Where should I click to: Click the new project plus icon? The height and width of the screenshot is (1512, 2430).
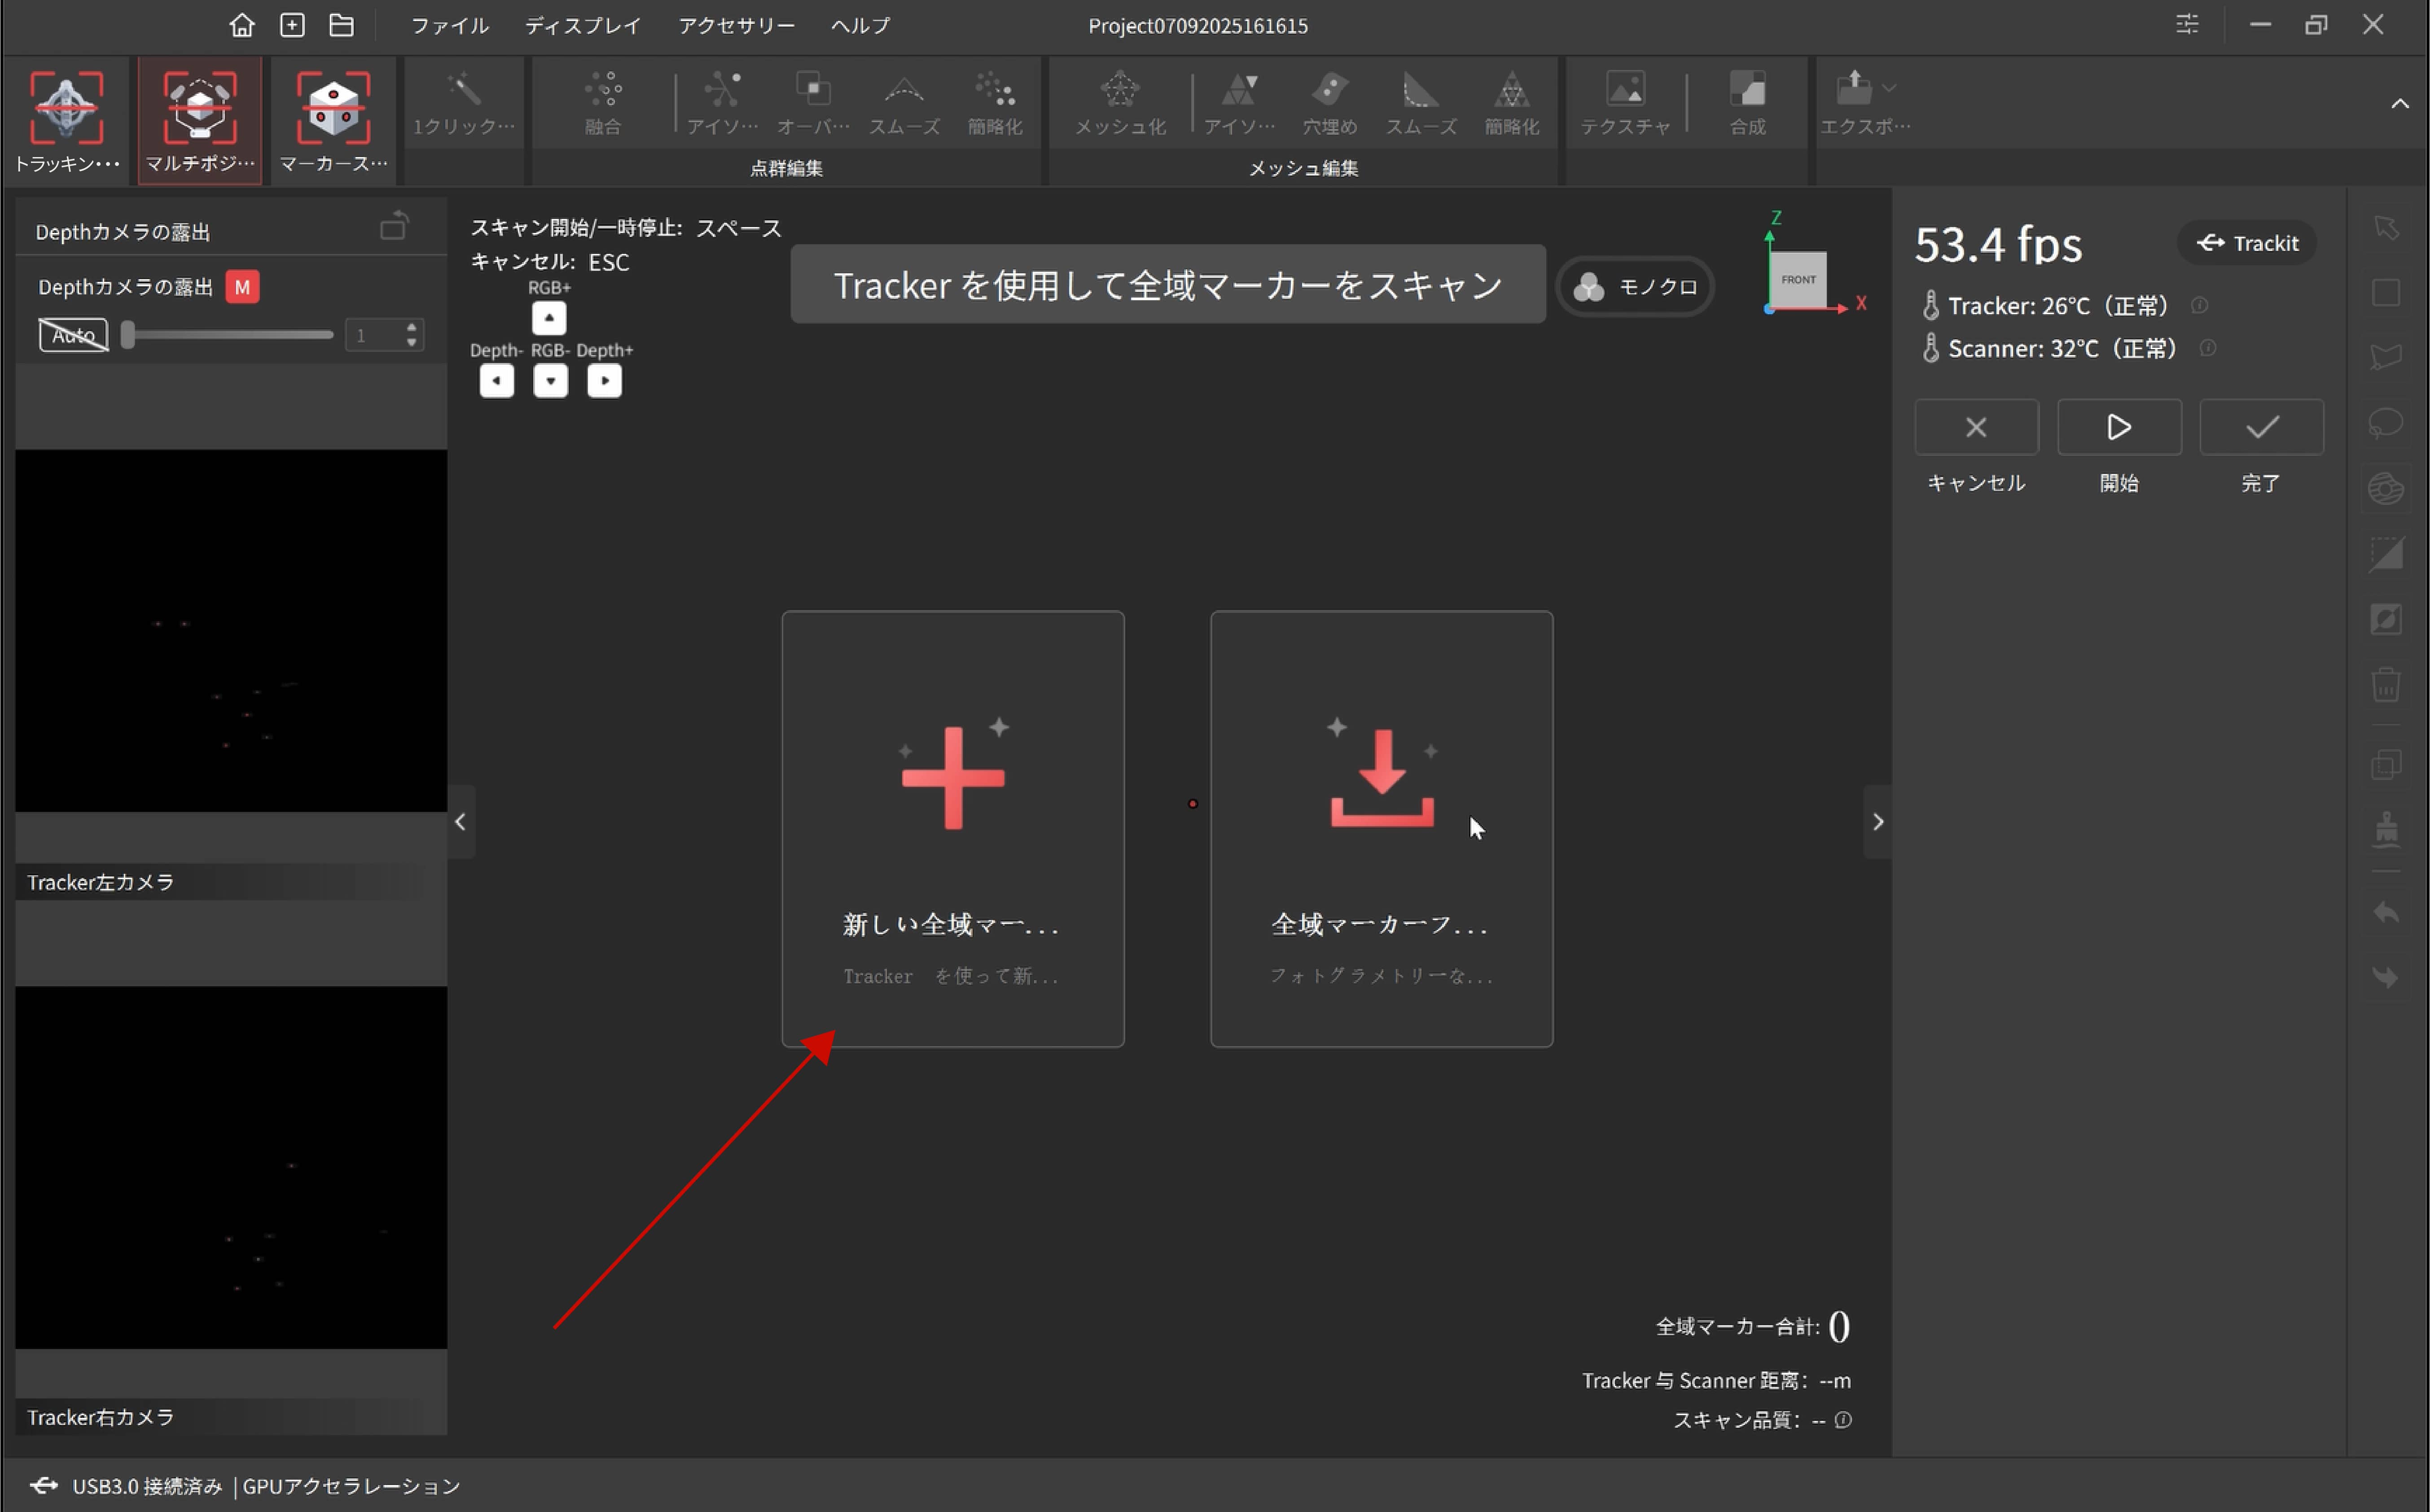click(292, 25)
